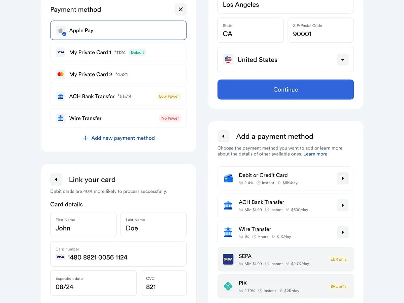Image resolution: width=404 pixels, height=303 pixels.
Task: Expand the ACH Bank Transfer option arrow
Action: click(343, 205)
